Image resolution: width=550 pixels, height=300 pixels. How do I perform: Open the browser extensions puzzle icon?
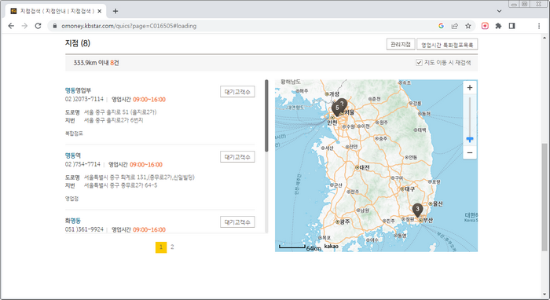coord(498,26)
